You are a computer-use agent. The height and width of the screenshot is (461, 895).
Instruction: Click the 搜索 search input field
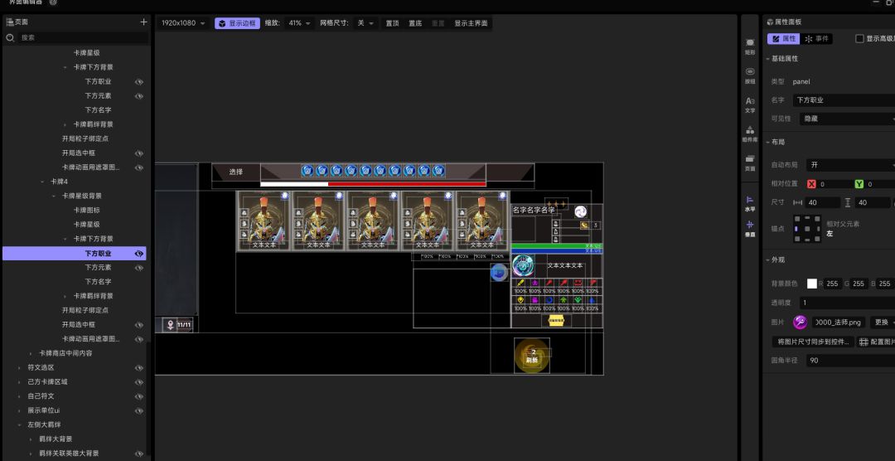[x=83, y=37]
